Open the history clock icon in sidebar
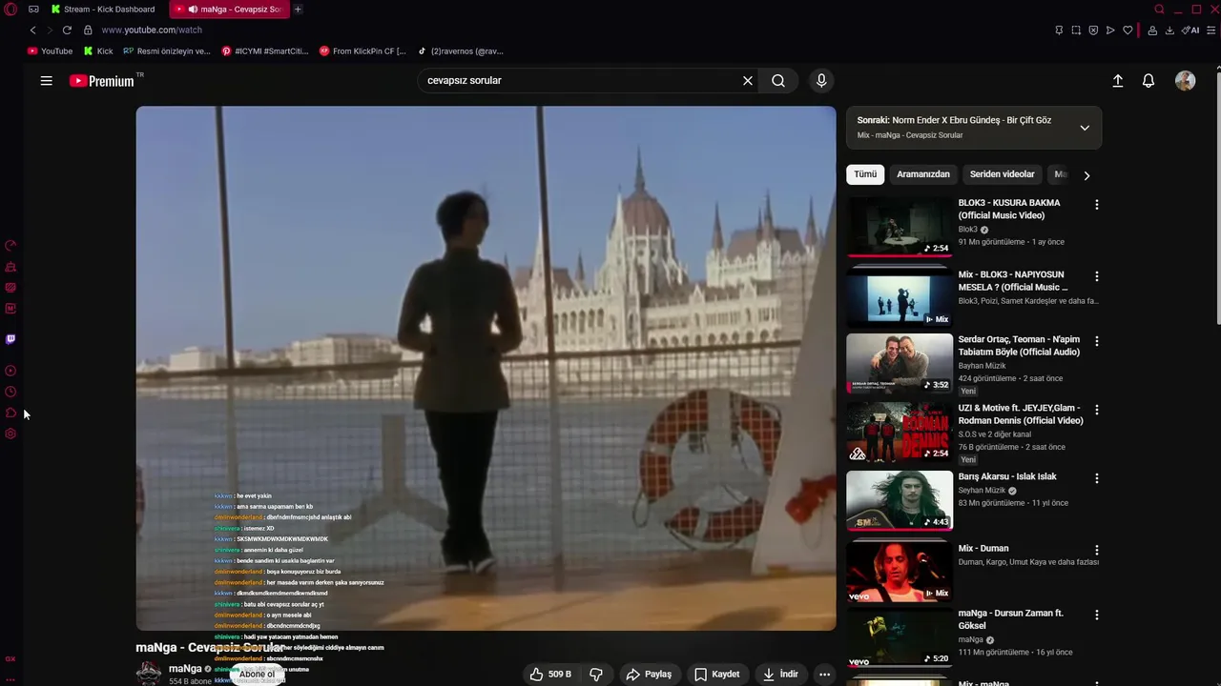Image resolution: width=1221 pixels, height=686 pixels. [x=10, y=392]
